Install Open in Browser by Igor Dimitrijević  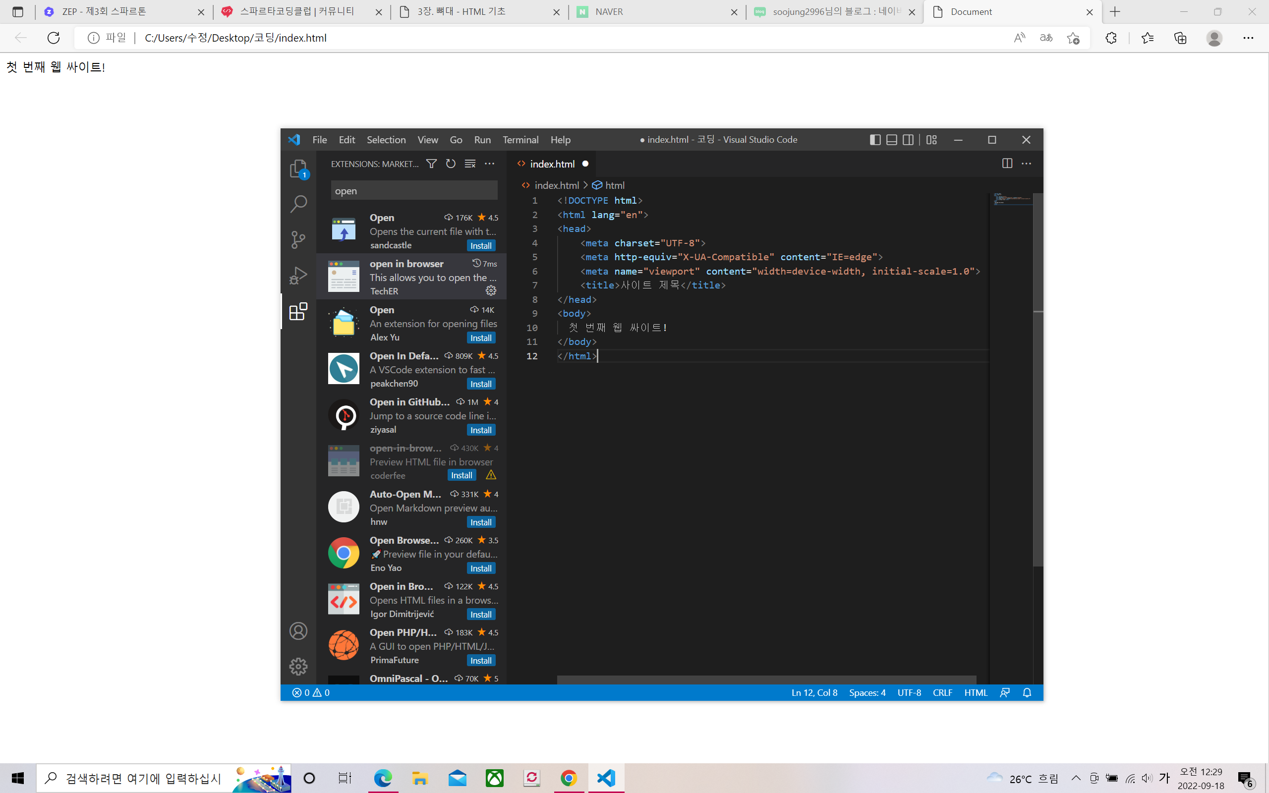coord(480,615)
